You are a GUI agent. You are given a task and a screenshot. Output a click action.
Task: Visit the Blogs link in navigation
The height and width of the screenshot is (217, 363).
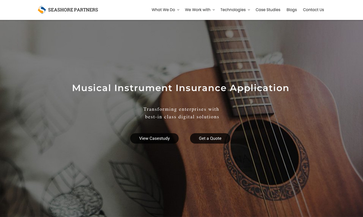pos(291,10)
